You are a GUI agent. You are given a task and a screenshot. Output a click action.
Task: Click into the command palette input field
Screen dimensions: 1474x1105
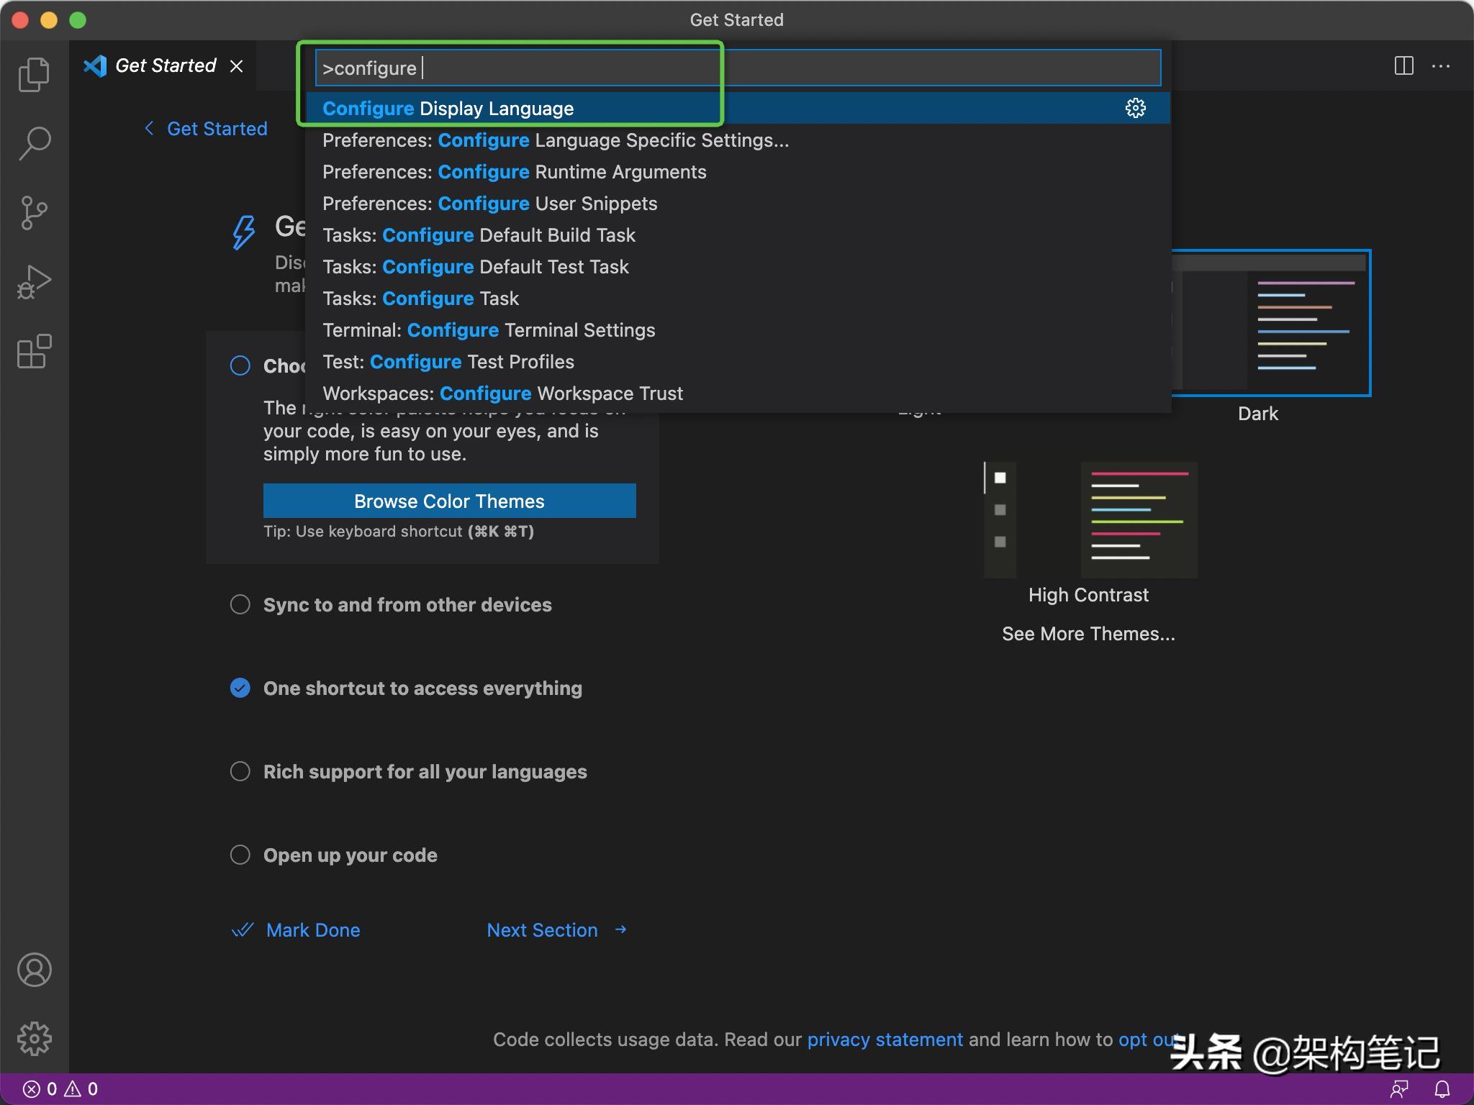click(738, 68)
